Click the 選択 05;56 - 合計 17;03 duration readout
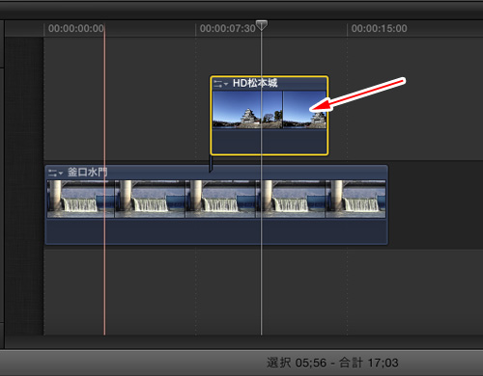The image size is (483, 376). 332,363
